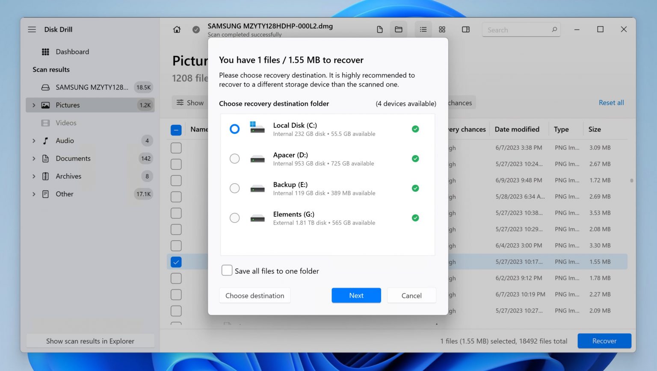Screen dimensions: 657x371
Task: Choose Elements (G:) as recovery destination
Action: coord(234,218)
